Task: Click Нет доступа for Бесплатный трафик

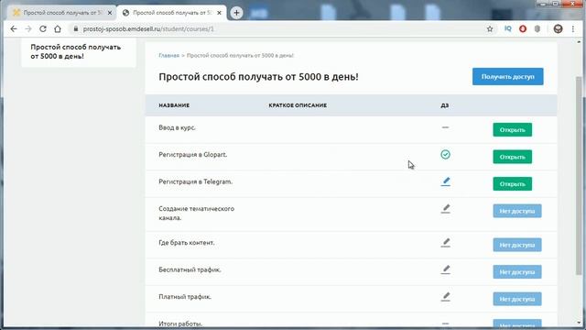Action: [x=516, y=272]
